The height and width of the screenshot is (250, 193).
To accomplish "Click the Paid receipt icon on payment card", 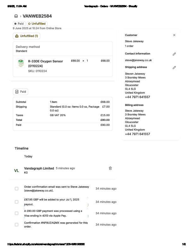I will tap(17, 92).
